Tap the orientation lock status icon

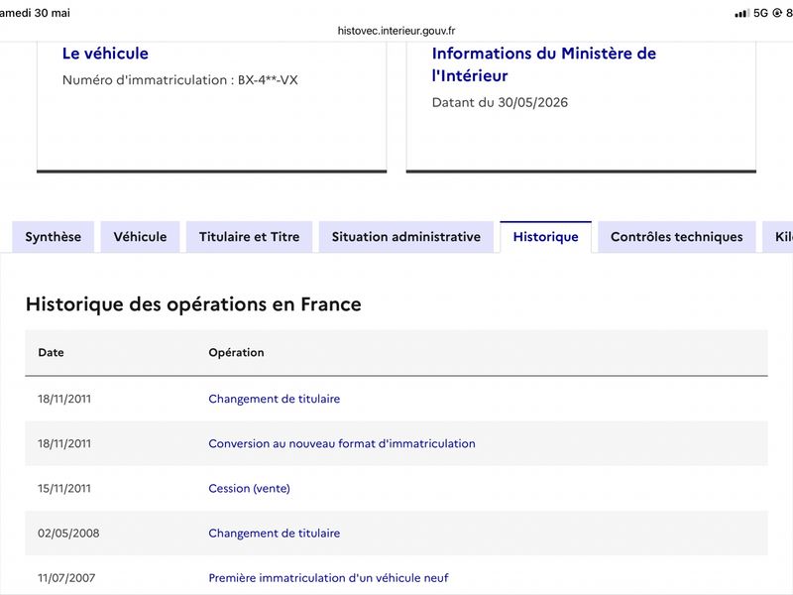click(x=777, y=13)
